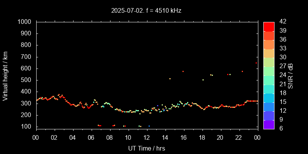The height and width of the screenshot is (154, 308).
Task: Click the plot title showing 4510 kHz
Action: pos(146,11)
